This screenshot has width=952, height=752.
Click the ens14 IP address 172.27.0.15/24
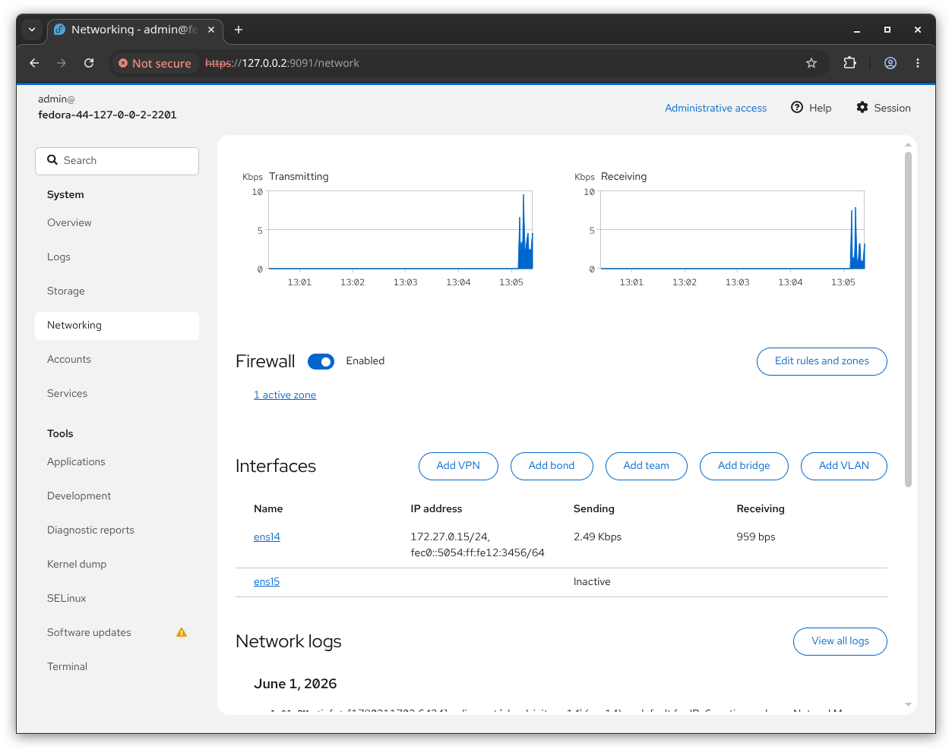(x=450, y=536)
